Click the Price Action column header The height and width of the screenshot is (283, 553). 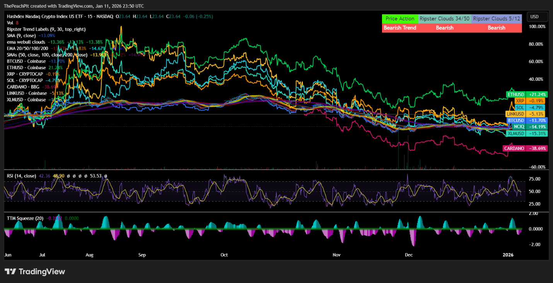click(x=400, y=19)
